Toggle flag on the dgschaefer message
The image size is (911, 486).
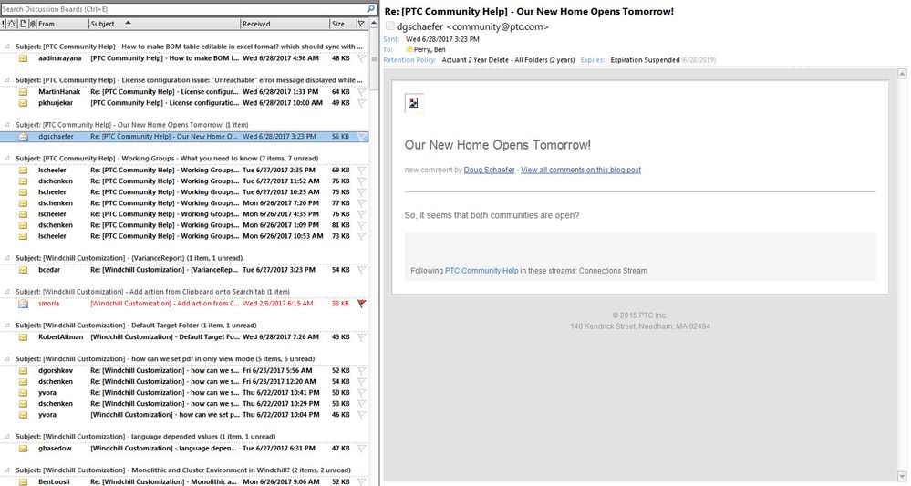361,137
